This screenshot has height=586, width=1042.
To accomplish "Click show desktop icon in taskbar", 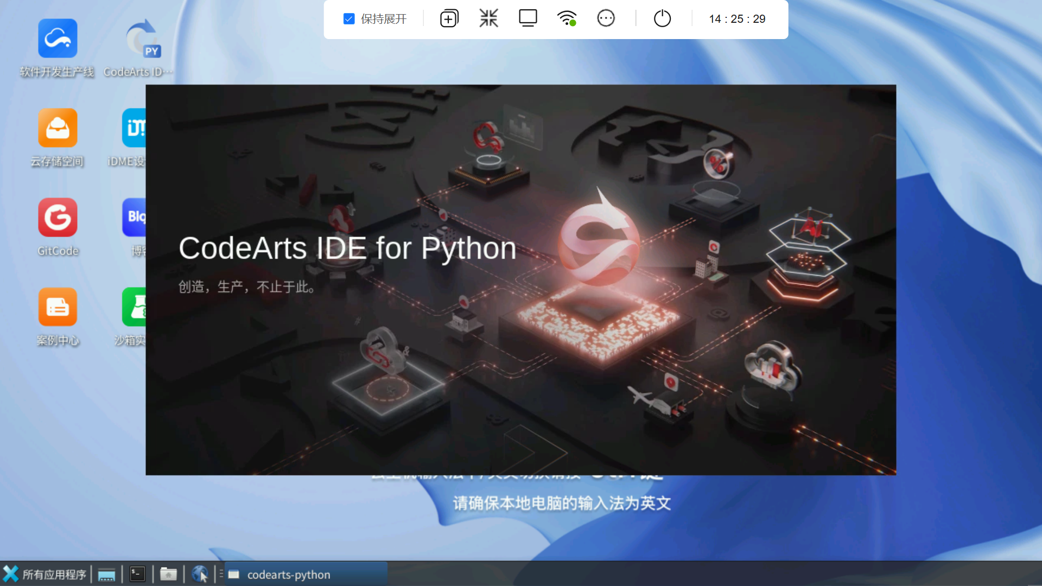I will point(106,575).
